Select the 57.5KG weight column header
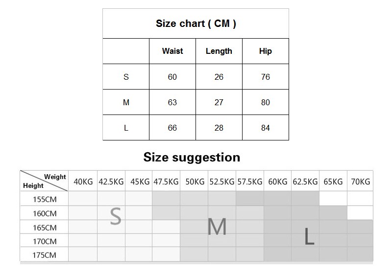 [250, 182]
